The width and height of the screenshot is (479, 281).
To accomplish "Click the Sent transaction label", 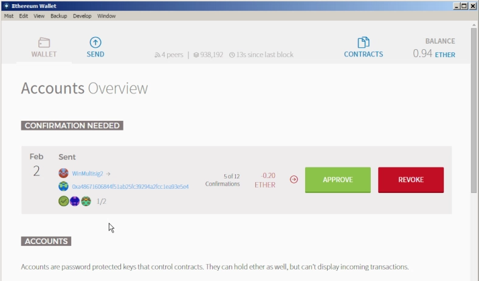I will [x=67, y=157].
